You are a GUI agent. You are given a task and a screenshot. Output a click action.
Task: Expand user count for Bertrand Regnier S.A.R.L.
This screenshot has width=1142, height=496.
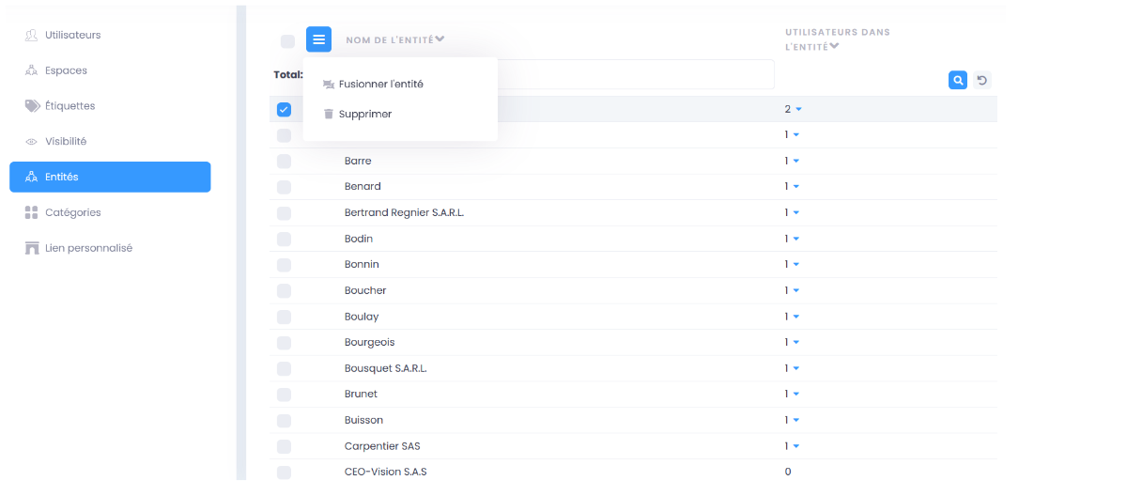[795, 212]
